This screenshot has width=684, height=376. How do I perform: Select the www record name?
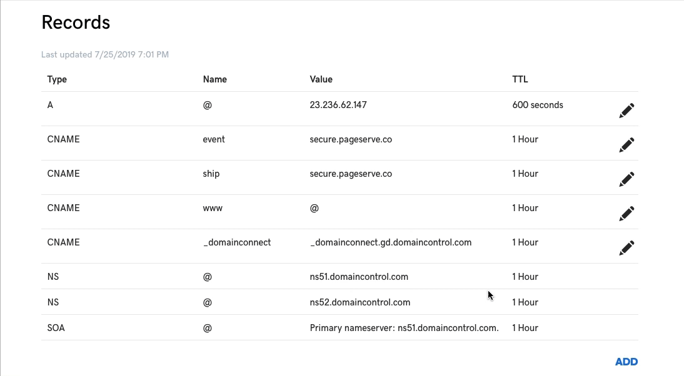tap(213, 208)
